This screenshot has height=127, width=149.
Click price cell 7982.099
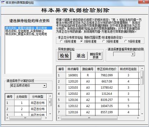(x=107, y=75)
